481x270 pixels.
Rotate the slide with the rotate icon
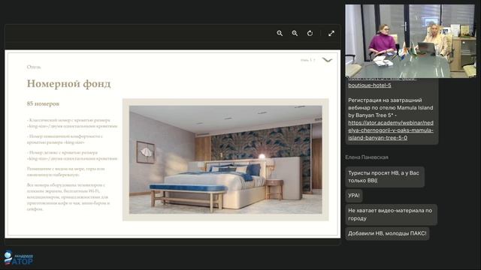(310, 33)
